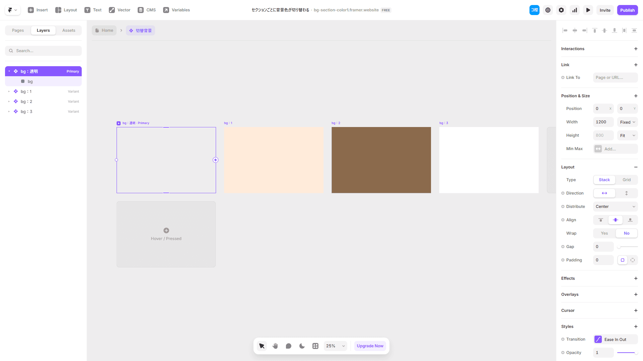Click the Publish button

click(627, 10)
